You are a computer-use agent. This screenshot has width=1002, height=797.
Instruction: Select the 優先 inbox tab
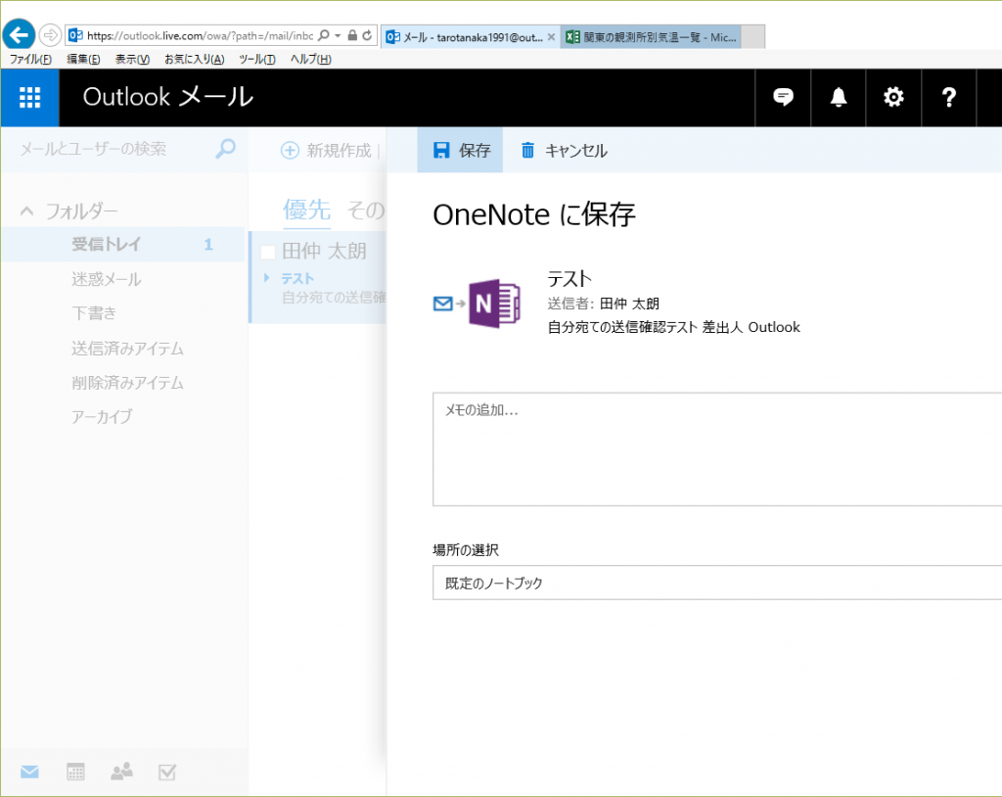coord(306,210)
